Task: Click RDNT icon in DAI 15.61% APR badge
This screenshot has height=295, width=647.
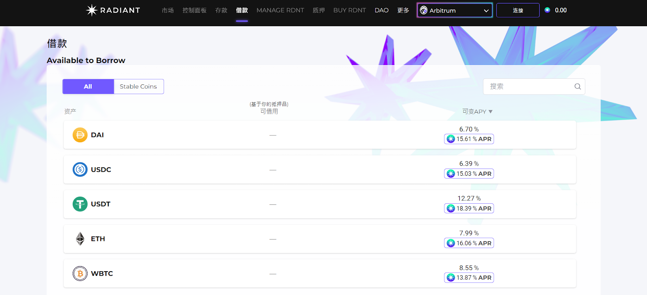Action: [x=451, y=139]
